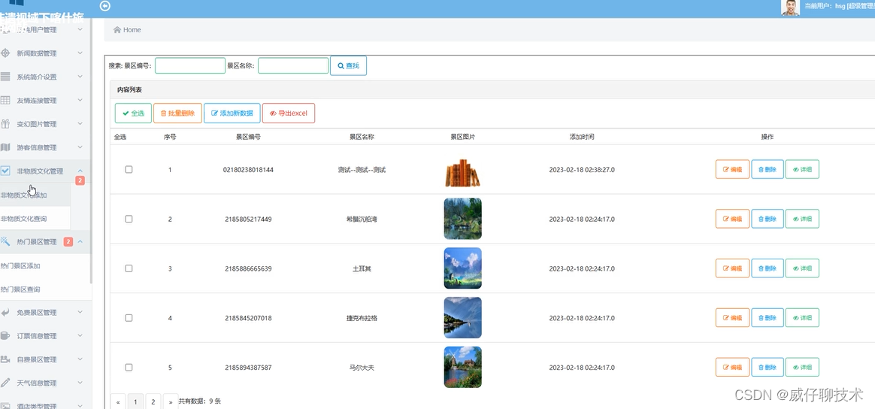Click 编辑 for row 希腊沉船湾
Viewport: 875px width, 409px height.
732,219
